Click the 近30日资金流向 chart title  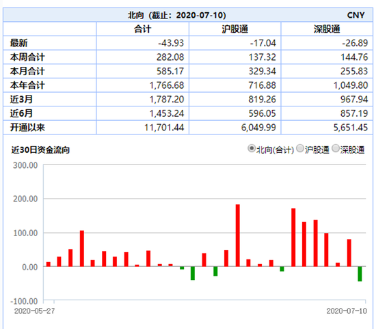click(40, 150)
